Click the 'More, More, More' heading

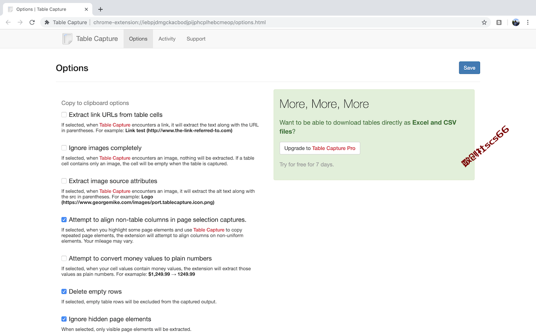324,104
